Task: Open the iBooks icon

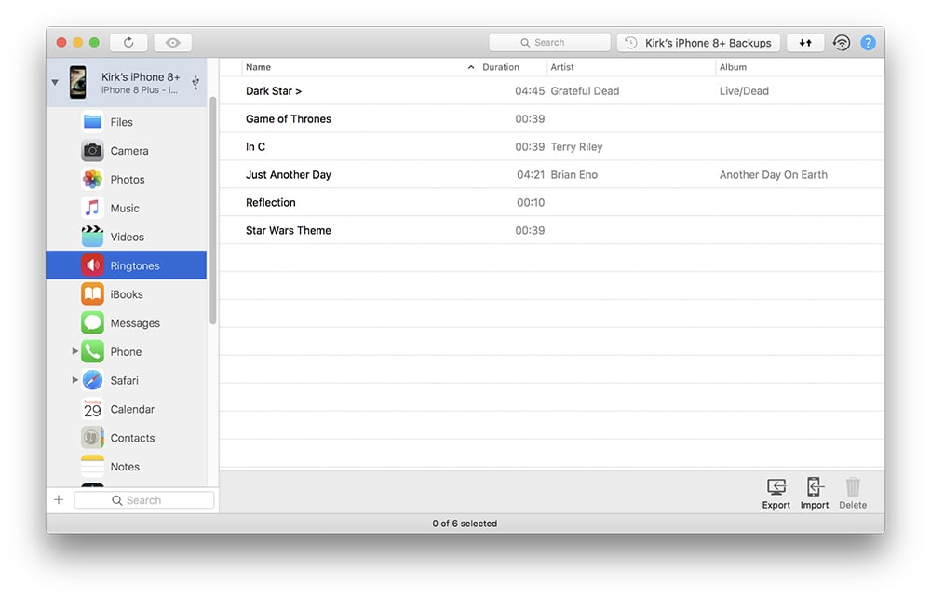Action: point(92,294)
